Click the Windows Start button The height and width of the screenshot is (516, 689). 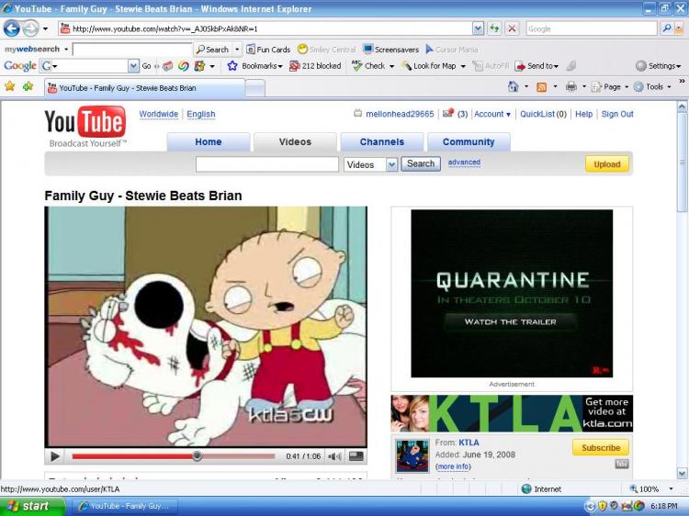[30, 506]
